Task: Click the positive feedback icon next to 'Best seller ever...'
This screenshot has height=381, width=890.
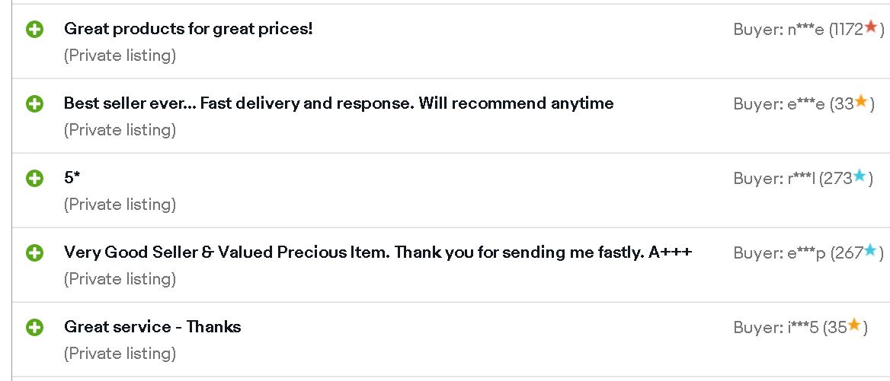Action: (x=34, y=104)
